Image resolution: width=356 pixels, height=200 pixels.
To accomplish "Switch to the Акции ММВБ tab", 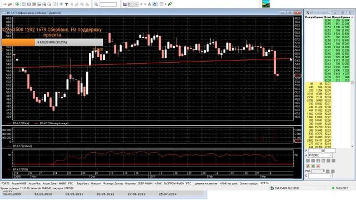I will point(19,183).
